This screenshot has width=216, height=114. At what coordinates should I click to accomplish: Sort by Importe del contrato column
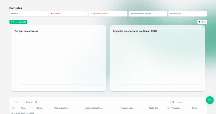point(93,108)
